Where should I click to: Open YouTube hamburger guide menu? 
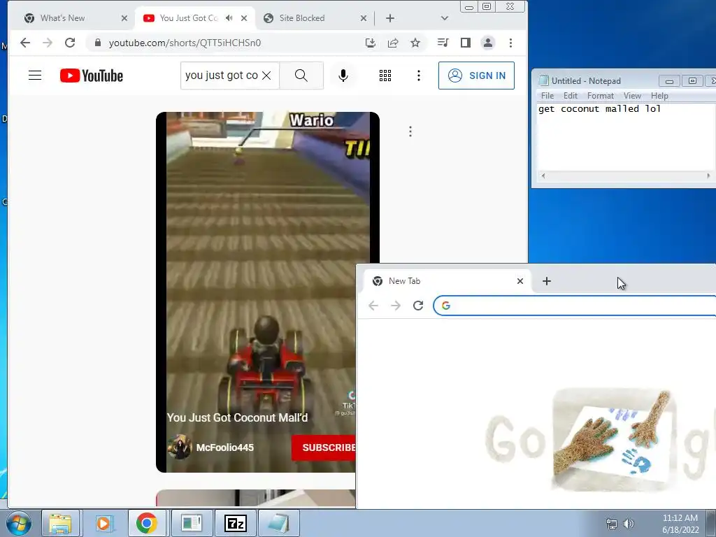pyautogui.click(x=35, y=76)
